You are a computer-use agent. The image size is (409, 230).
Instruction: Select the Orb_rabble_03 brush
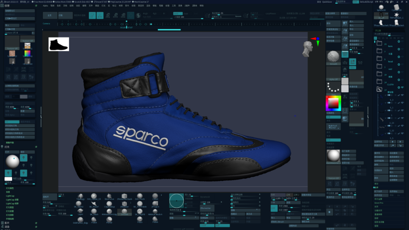coord(94,197)
